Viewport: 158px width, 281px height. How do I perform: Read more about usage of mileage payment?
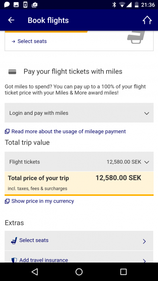pyautogui.click(x=69, y=131)
